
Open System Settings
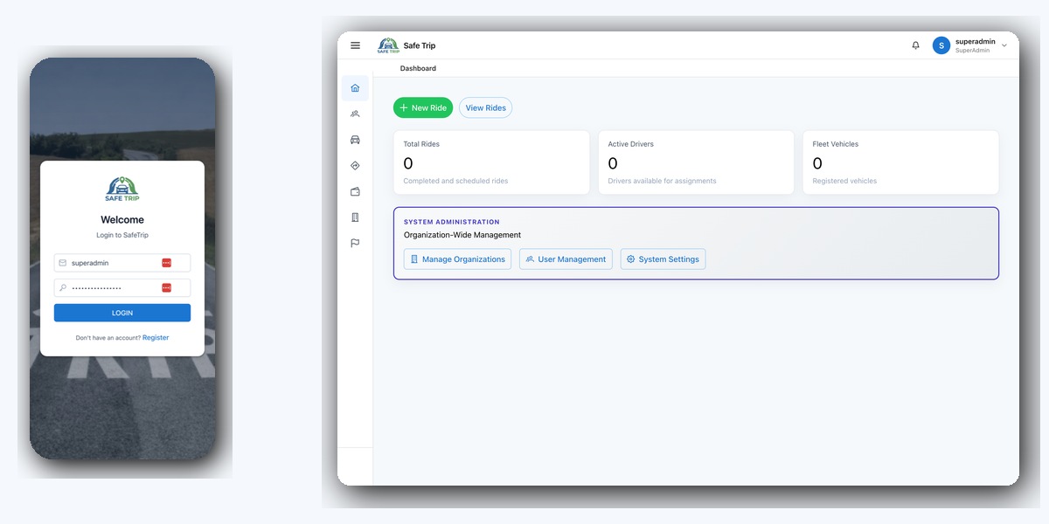[x=663, y=259]
